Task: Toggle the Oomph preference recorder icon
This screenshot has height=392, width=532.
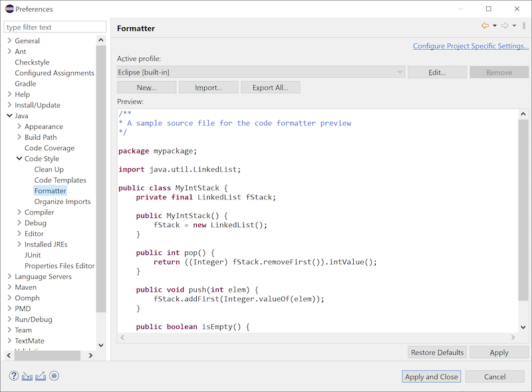Action: (54, 376)
